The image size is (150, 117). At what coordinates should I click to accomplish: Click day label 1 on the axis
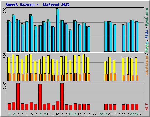coord(10,114)
